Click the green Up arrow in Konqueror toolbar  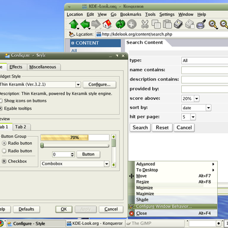point(74,24)
